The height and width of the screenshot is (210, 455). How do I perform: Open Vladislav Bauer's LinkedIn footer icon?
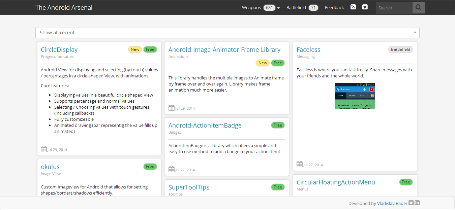point(417,203)
